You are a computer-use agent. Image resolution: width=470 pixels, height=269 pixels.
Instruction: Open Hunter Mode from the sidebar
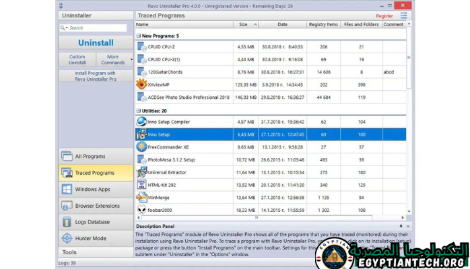95,237
